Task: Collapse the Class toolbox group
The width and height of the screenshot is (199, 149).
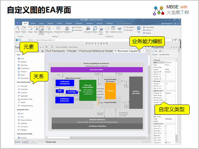Action: (x=16, y=55)
